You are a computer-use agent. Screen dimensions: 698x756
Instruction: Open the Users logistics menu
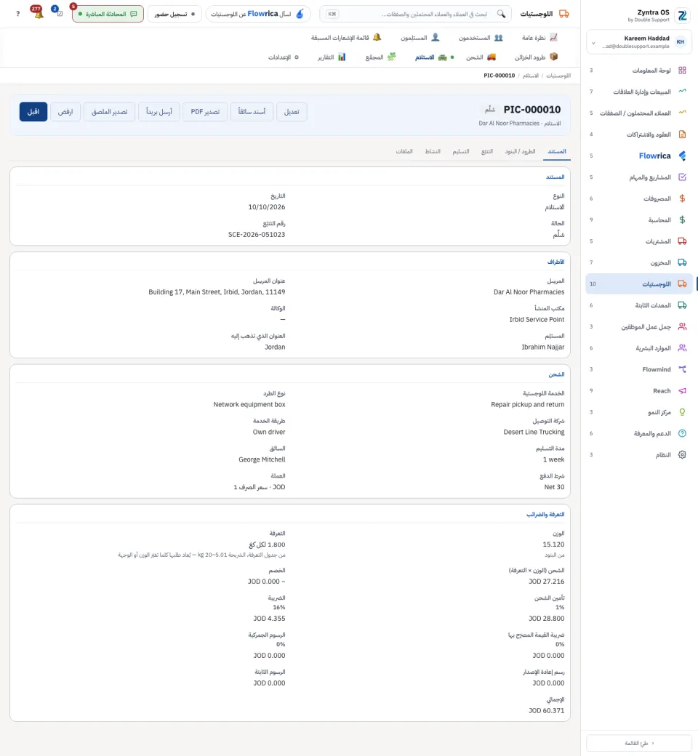481,38
